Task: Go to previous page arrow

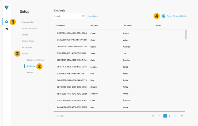Action: coord(159,116)
